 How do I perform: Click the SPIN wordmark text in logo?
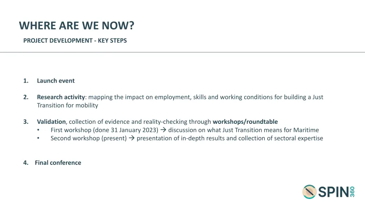click(333, 192)
